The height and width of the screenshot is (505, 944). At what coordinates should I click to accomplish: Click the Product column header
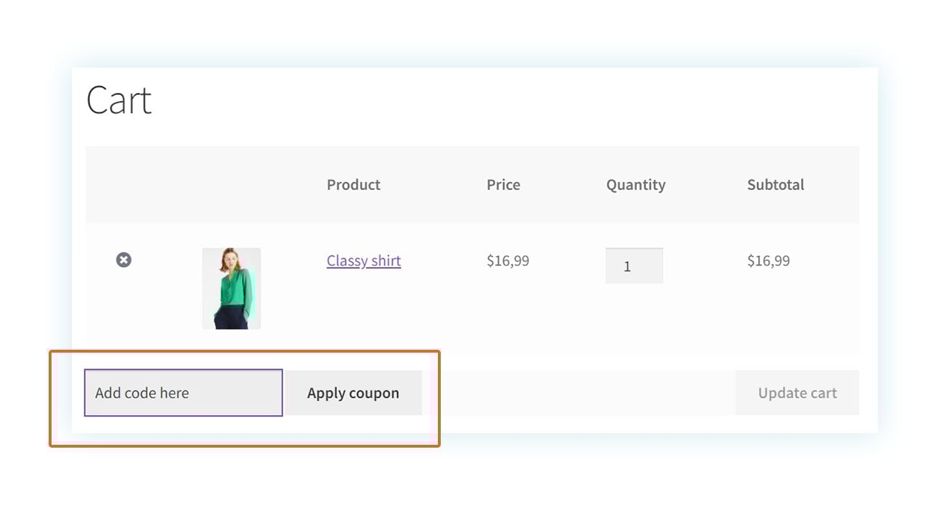point(354,185)
